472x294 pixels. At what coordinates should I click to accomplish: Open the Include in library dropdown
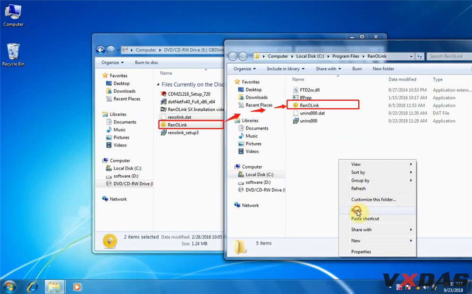coord(286,68)
